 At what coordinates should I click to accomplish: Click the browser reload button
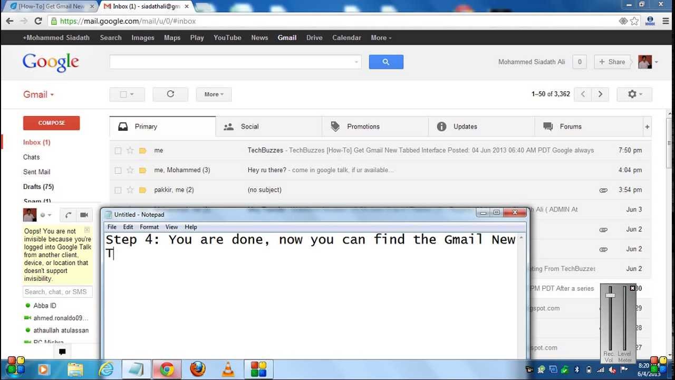[x=38, y=21]
